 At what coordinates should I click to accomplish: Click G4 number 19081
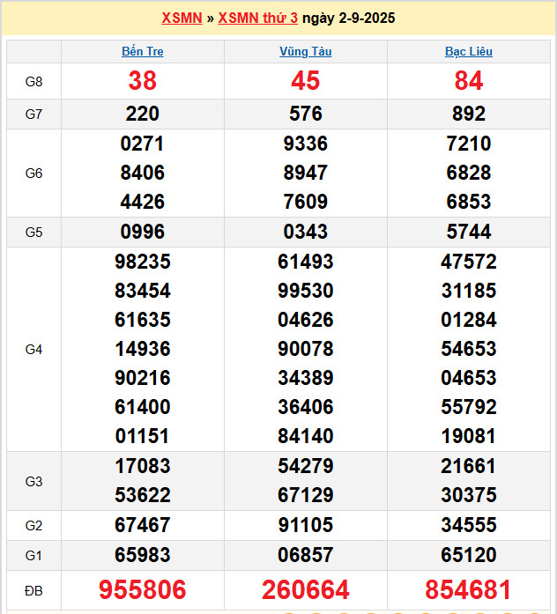(x=469, y=436)
